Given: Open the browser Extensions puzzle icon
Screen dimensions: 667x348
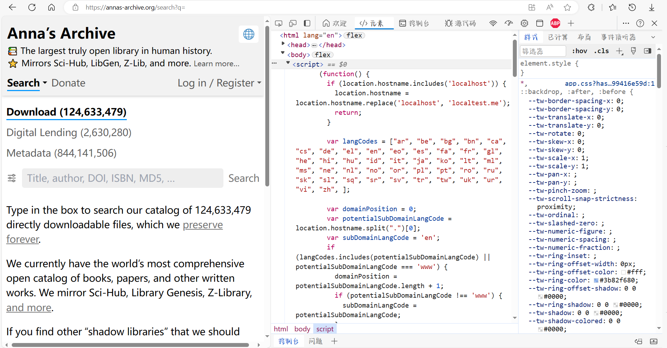Looking at the screenshot, I should pos(591,7).
